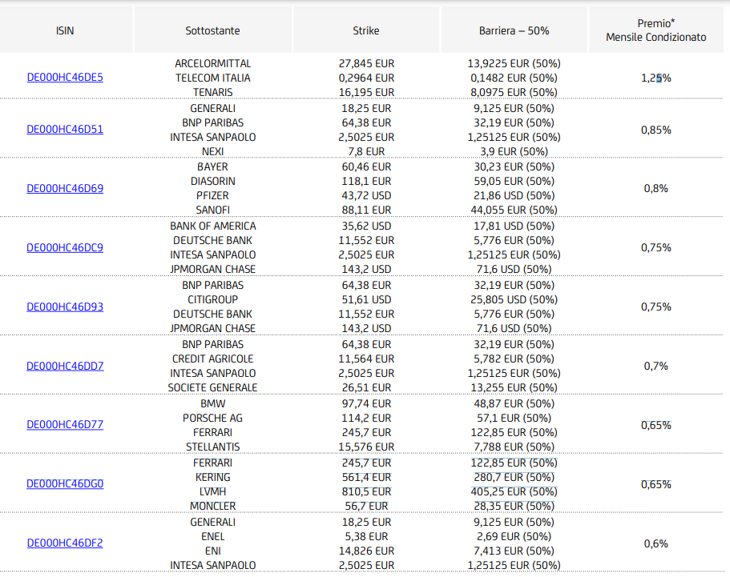The width and height of the screenshot is (730, 577).
Task: Select strike value 810,5 EUR
Action: click(x=366, y=491)
